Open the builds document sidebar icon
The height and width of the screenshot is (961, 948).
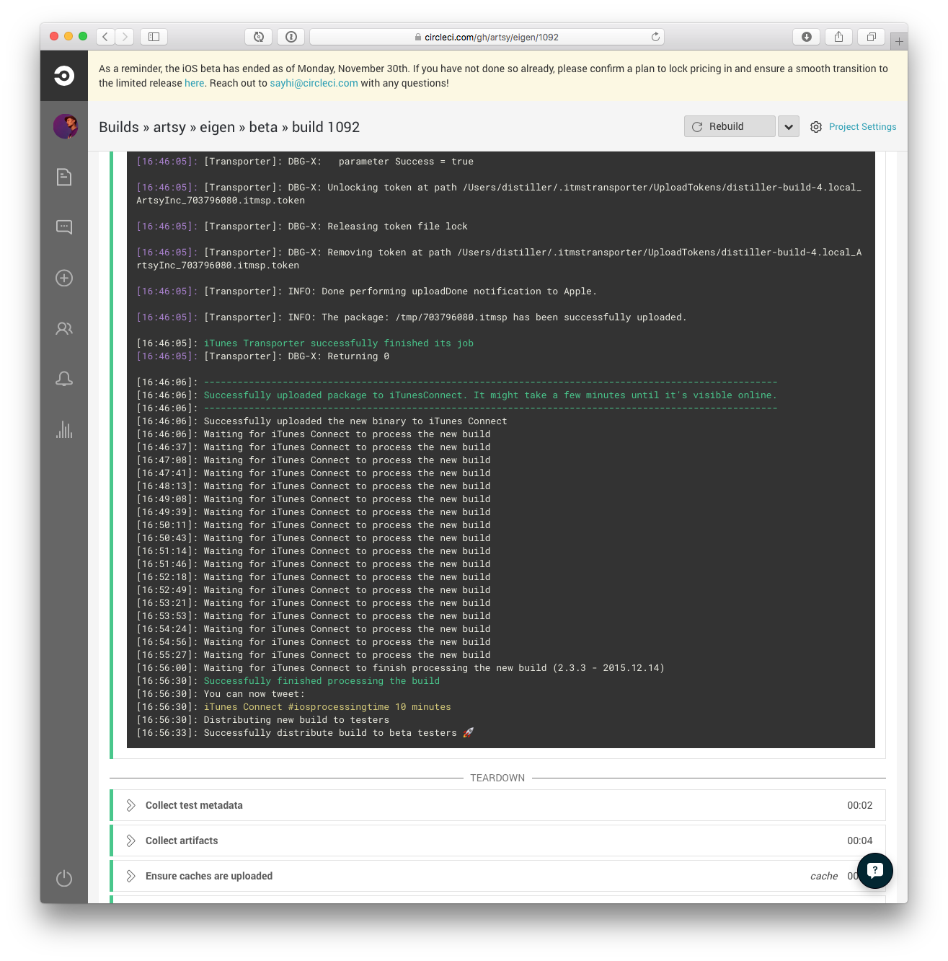point(64,177)
